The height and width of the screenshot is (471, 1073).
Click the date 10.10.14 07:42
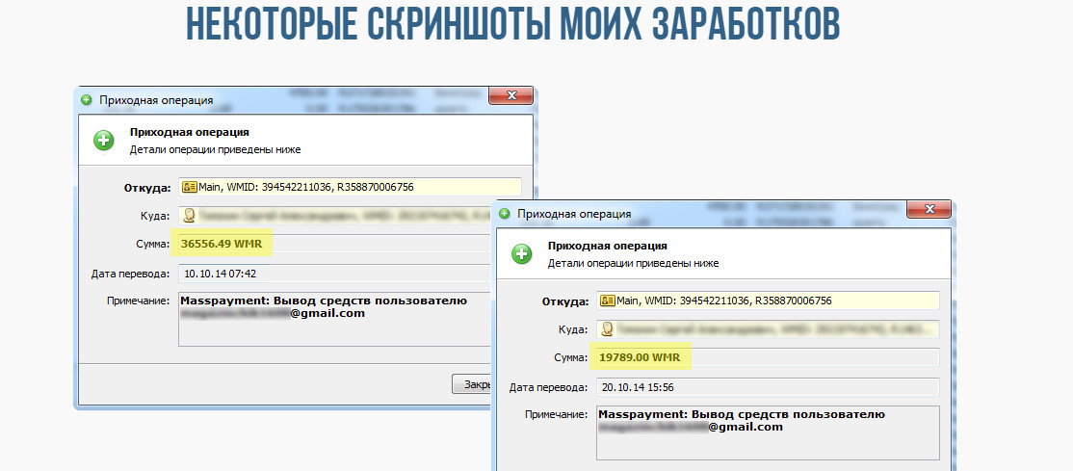coord(221,274)
